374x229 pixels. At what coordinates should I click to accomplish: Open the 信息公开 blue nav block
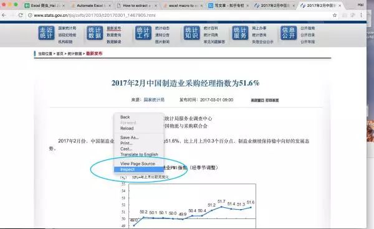click(x=289, y=33)
